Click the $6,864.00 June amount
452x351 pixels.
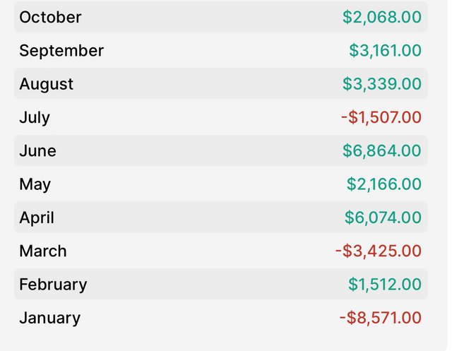[382, 151]
